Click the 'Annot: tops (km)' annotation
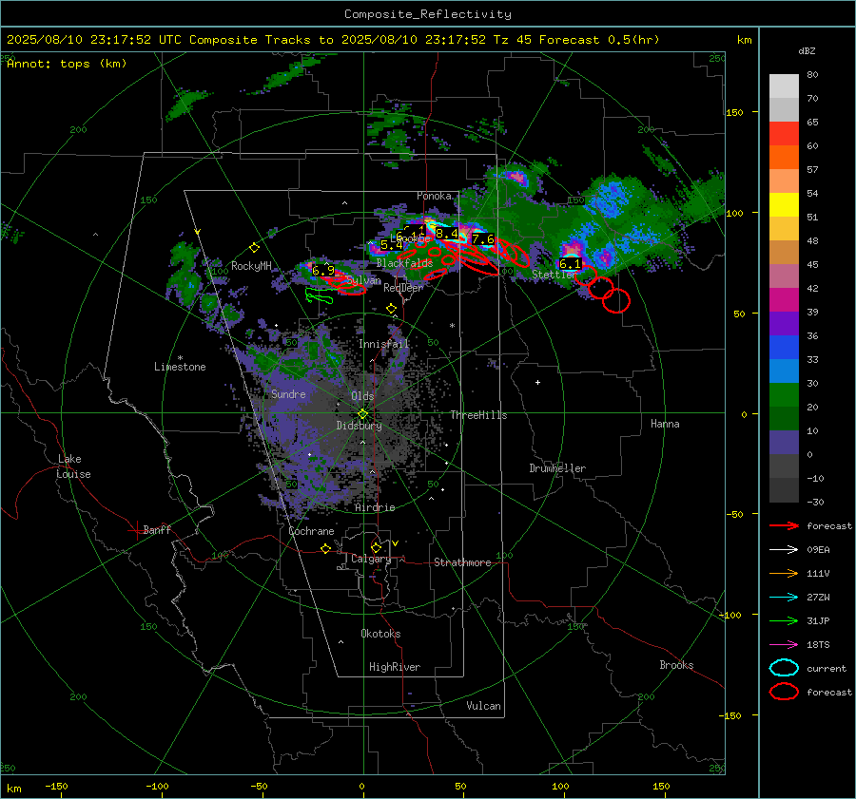 click(67, 64)
